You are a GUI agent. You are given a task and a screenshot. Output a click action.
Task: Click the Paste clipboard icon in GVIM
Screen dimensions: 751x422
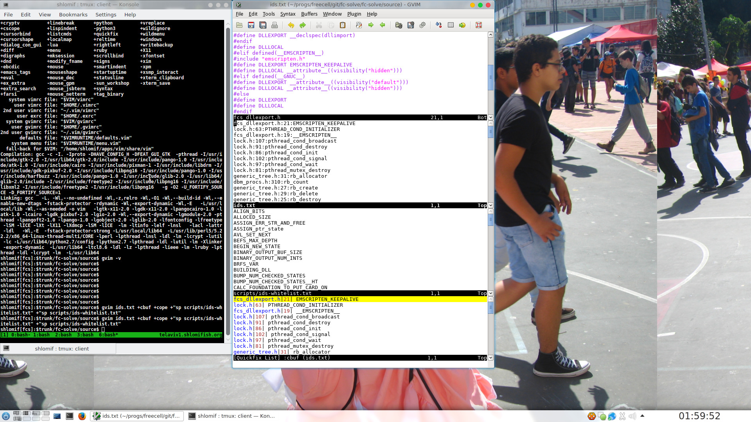tap(343, 25)
